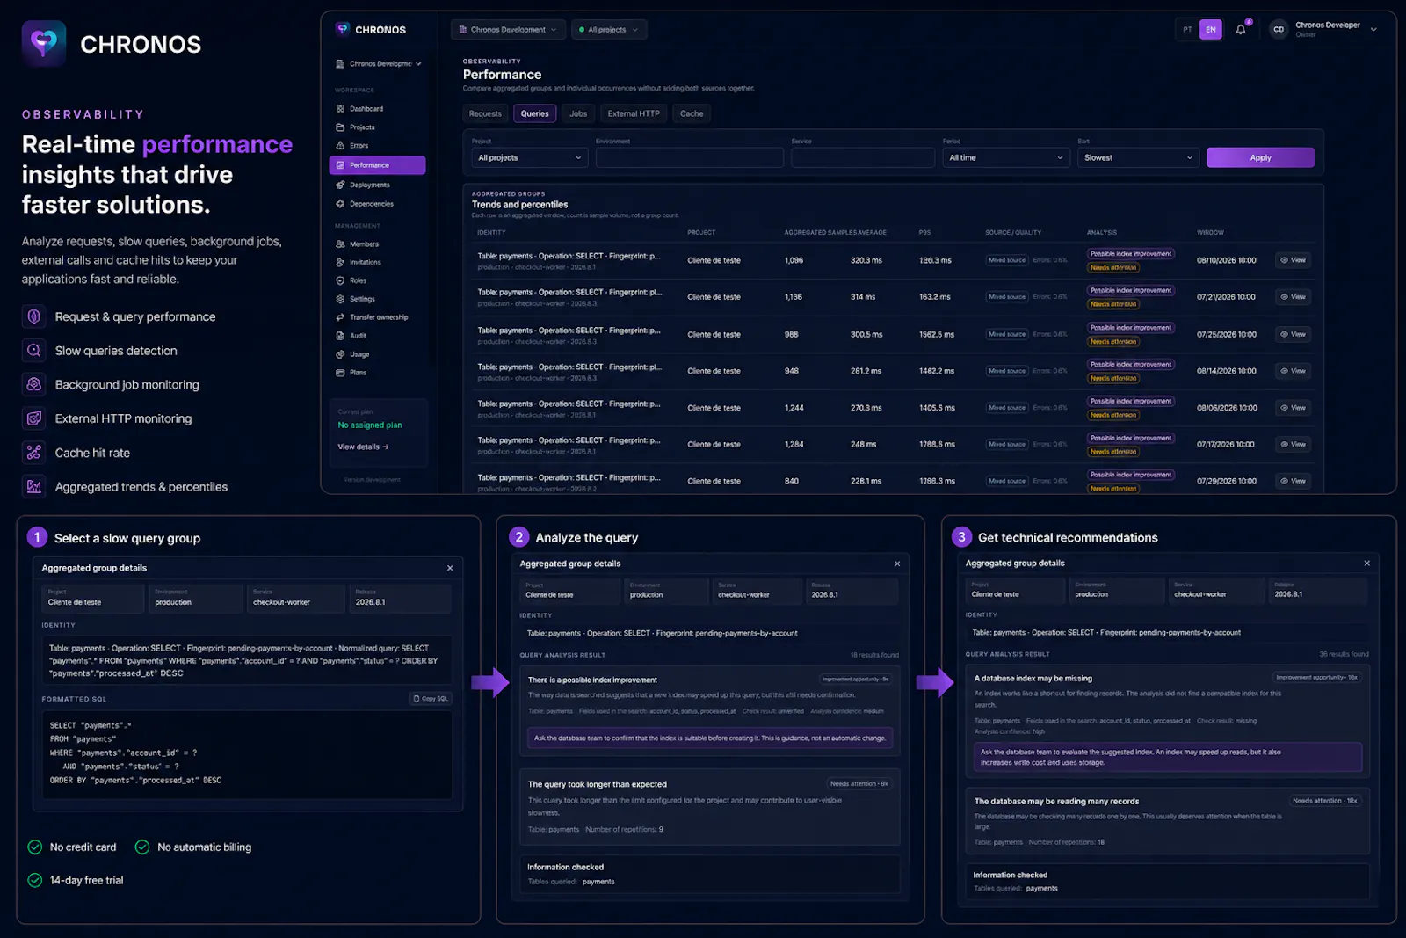Open the Dependencies sidebar icon

tap(340, 204)
